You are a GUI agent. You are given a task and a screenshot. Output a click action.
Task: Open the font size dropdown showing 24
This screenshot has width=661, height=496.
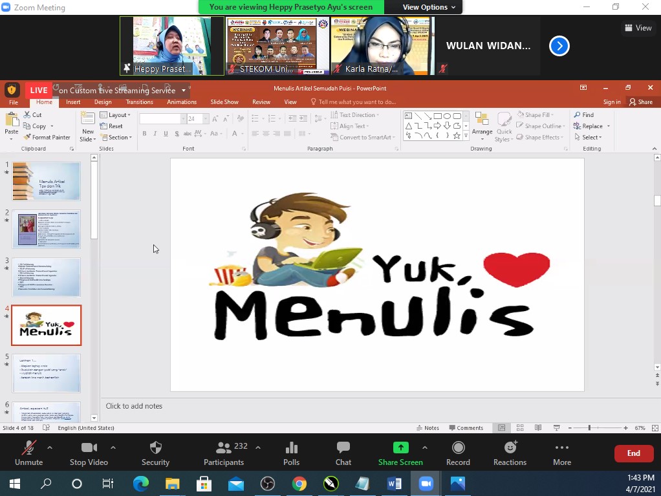tap(206, 119)
